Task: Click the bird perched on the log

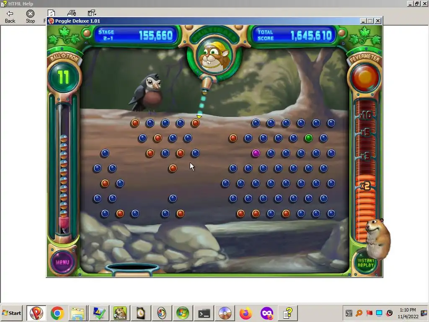Action: pyautogui.click(x=147, y=93)
